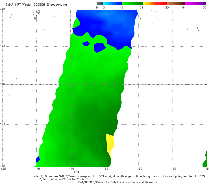Click the longitude label '-155' on the bottom axis
Viewport: 209px width, 184px height.
(173, 169)
